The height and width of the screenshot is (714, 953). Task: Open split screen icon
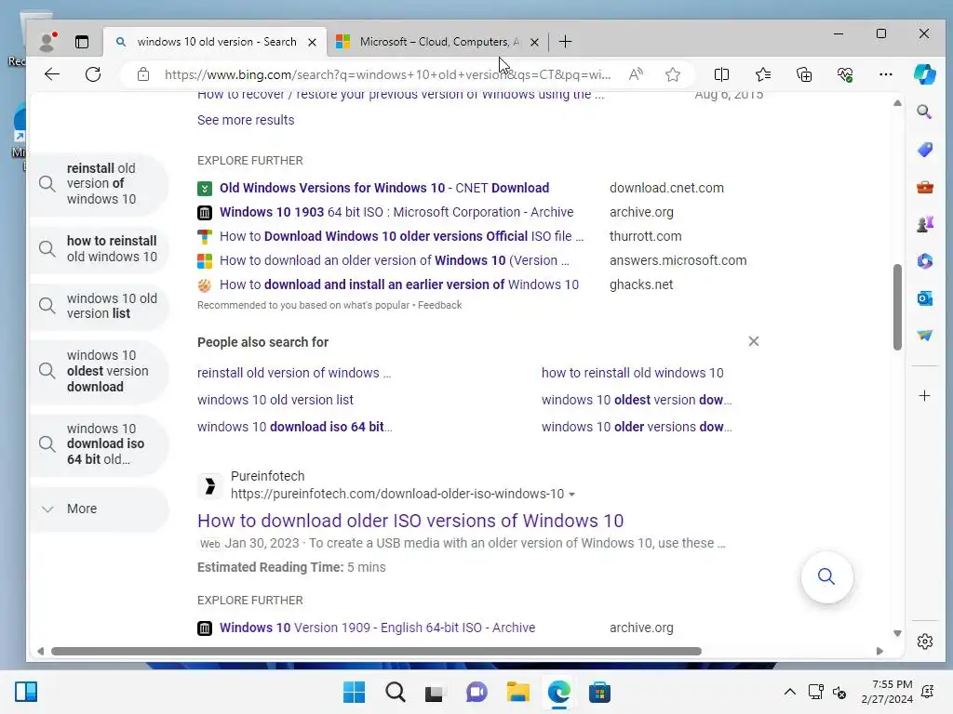tap(721, 74)
